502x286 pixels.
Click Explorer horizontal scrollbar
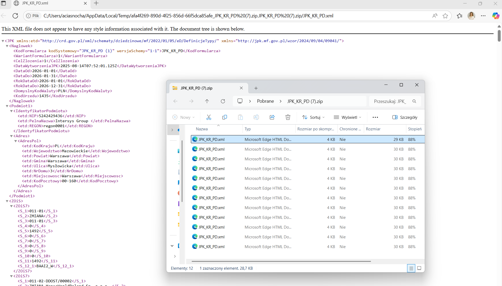tap(281, 261)
